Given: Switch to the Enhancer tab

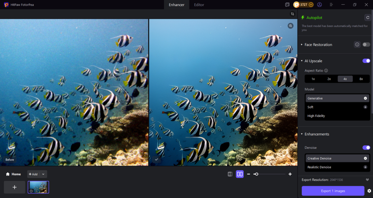Looking at the screenshot, I should point(177,4).
